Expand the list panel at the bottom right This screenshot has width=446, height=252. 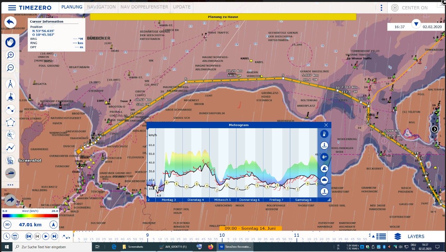[x=381, y=236]
